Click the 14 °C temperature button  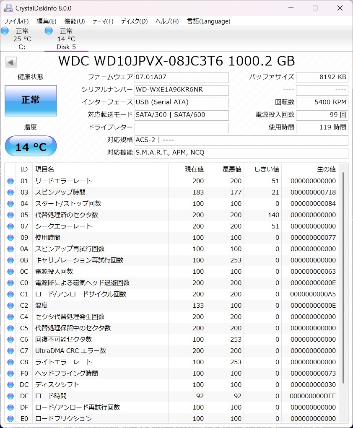[31, 146]
